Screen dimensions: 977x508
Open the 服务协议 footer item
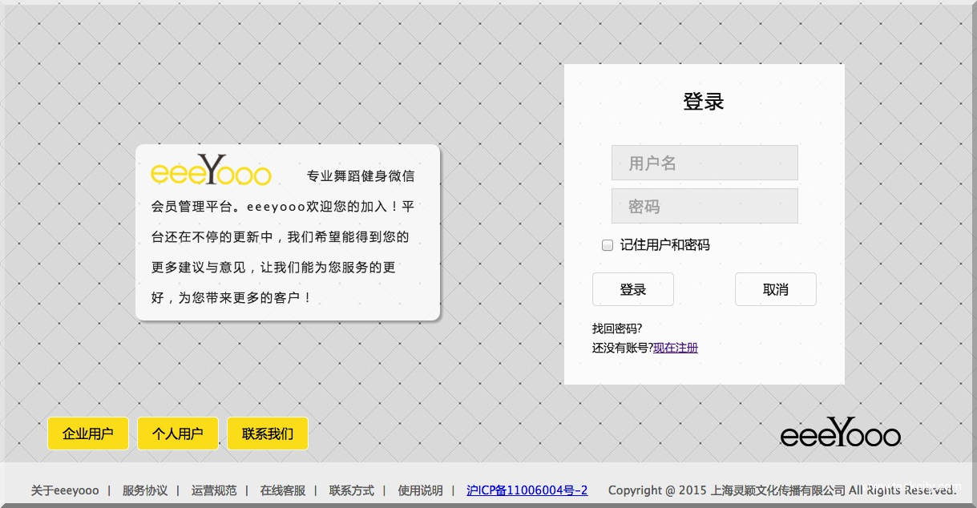pyautogui.click(x=145, y=490)
